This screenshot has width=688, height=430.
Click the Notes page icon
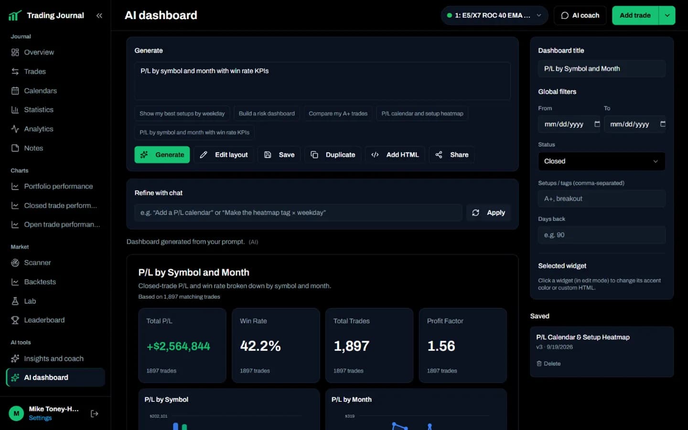click(15, 148)
